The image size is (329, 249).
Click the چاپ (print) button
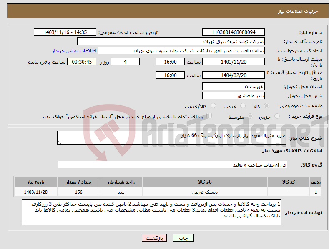tap(183, 238)
